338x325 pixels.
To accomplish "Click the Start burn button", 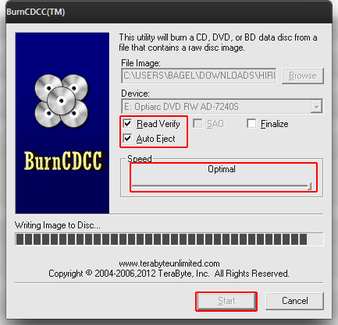I will [226, 301].
